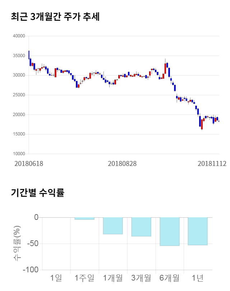Click the 1개월 return bar
The height and width of the screenshot is (291, 230).
pyautogui.click(x=113, y=226)
